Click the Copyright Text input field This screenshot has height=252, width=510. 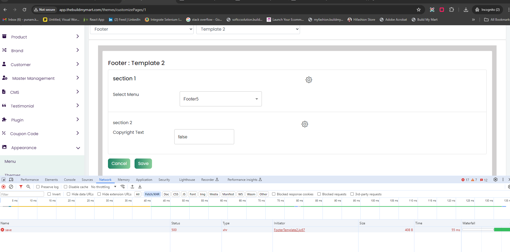(204, 137)
